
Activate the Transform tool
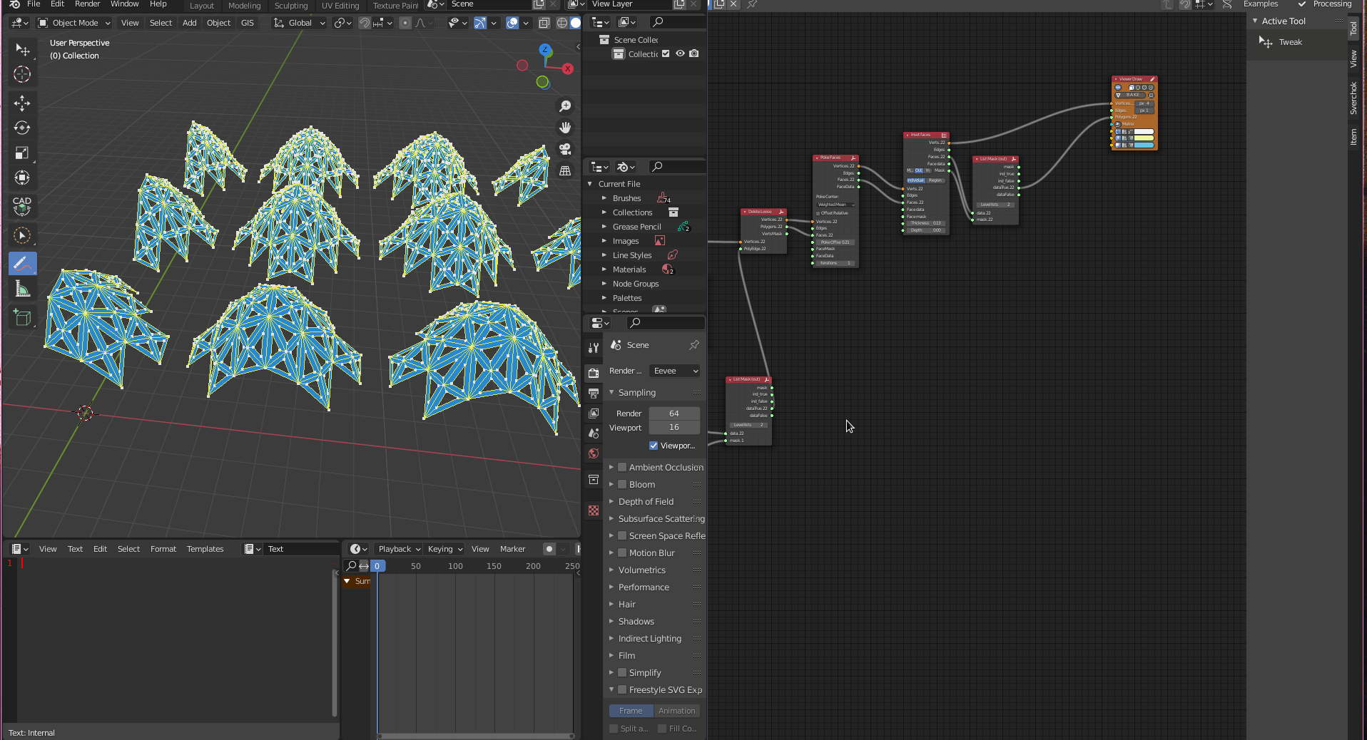22,178
